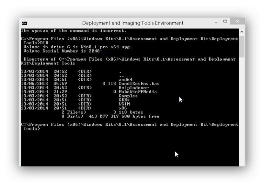Screen dimensions: 263x184
Task: Click the x86 directory entry
Action: click(123, 108)
